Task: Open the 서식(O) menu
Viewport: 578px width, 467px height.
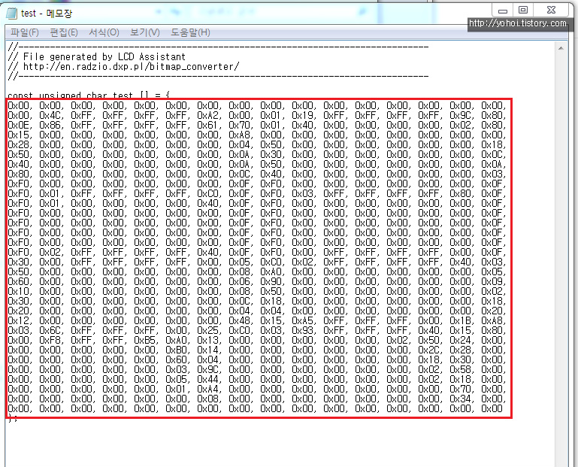Action: [104, 32]
